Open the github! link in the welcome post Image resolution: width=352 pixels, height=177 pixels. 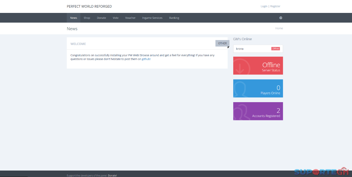146,59
